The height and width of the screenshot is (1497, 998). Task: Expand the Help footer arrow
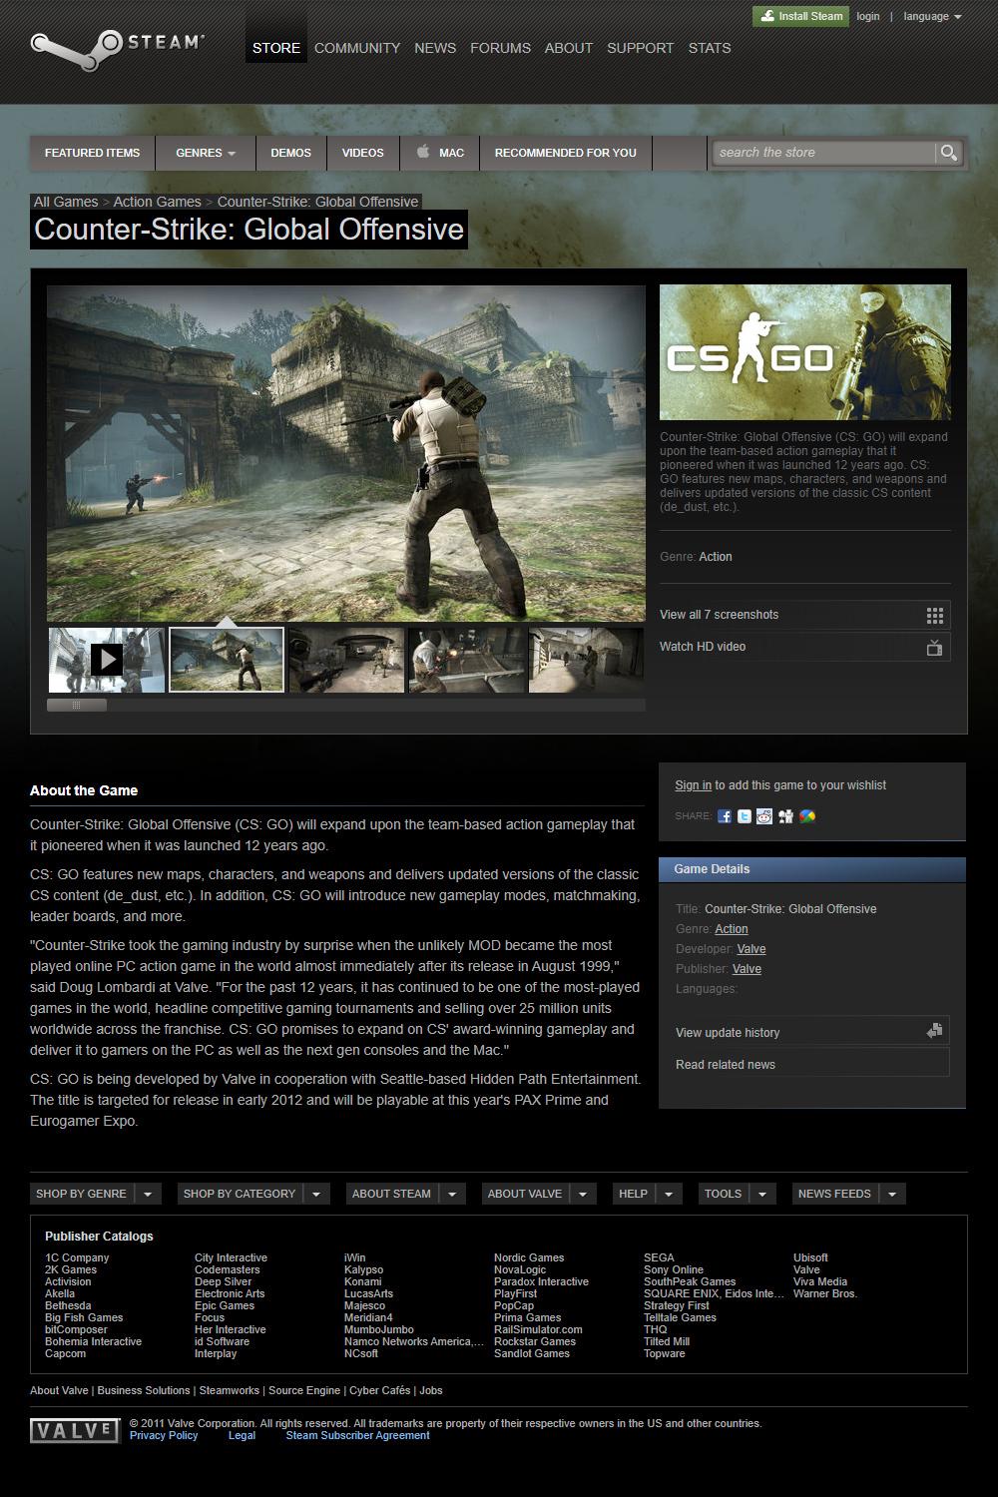click(x=669, y=1194)
